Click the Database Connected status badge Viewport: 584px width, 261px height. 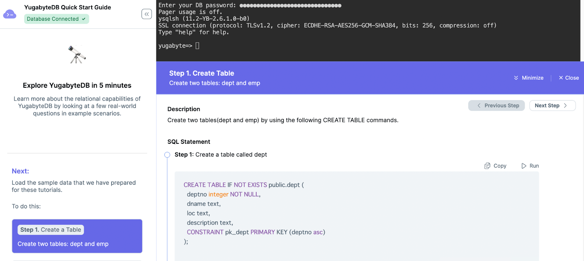57,19
